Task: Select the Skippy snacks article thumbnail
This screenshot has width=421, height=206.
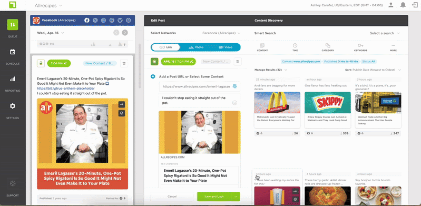Action: (328, 103)
